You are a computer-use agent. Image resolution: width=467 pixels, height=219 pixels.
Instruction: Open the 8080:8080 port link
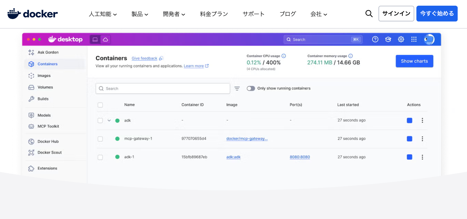click(300, 157)
